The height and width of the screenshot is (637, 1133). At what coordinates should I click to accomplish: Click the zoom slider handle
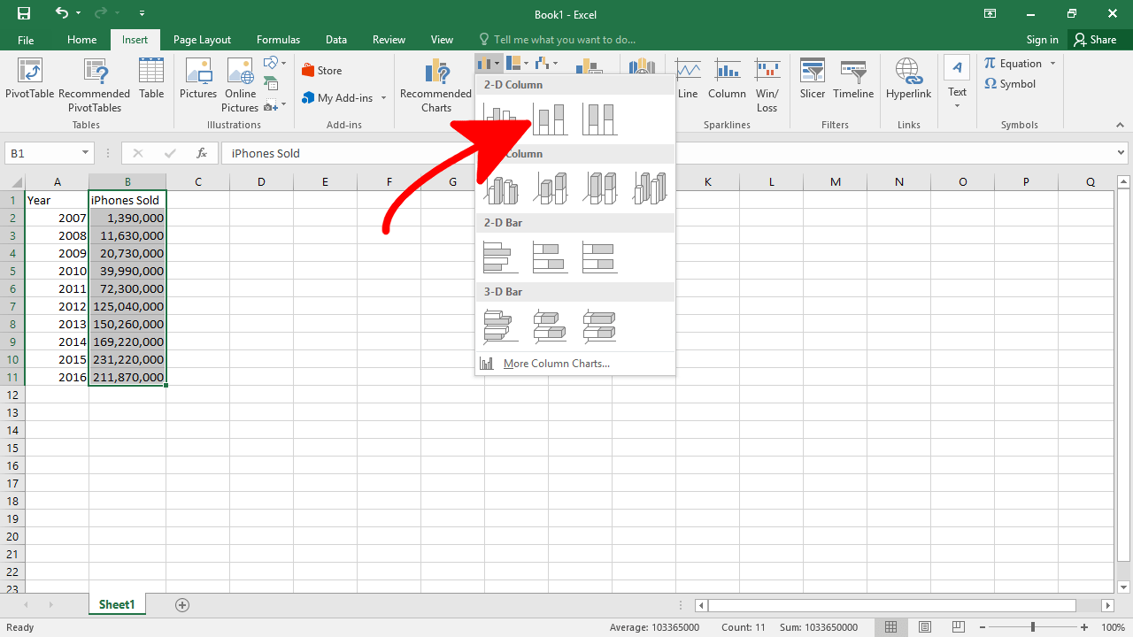1032,627
